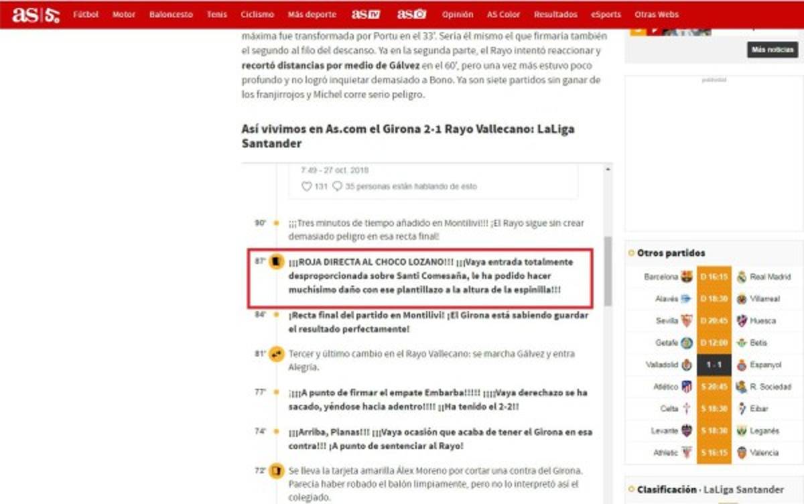Open the Fútbol section in the navbar
The image size is (804, 504).
(87, 13)
